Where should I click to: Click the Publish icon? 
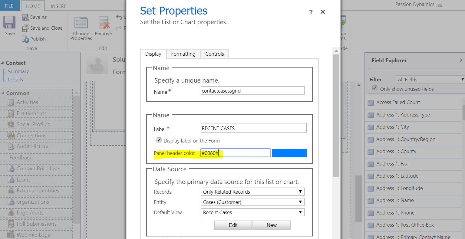click(x=25, y=39)
